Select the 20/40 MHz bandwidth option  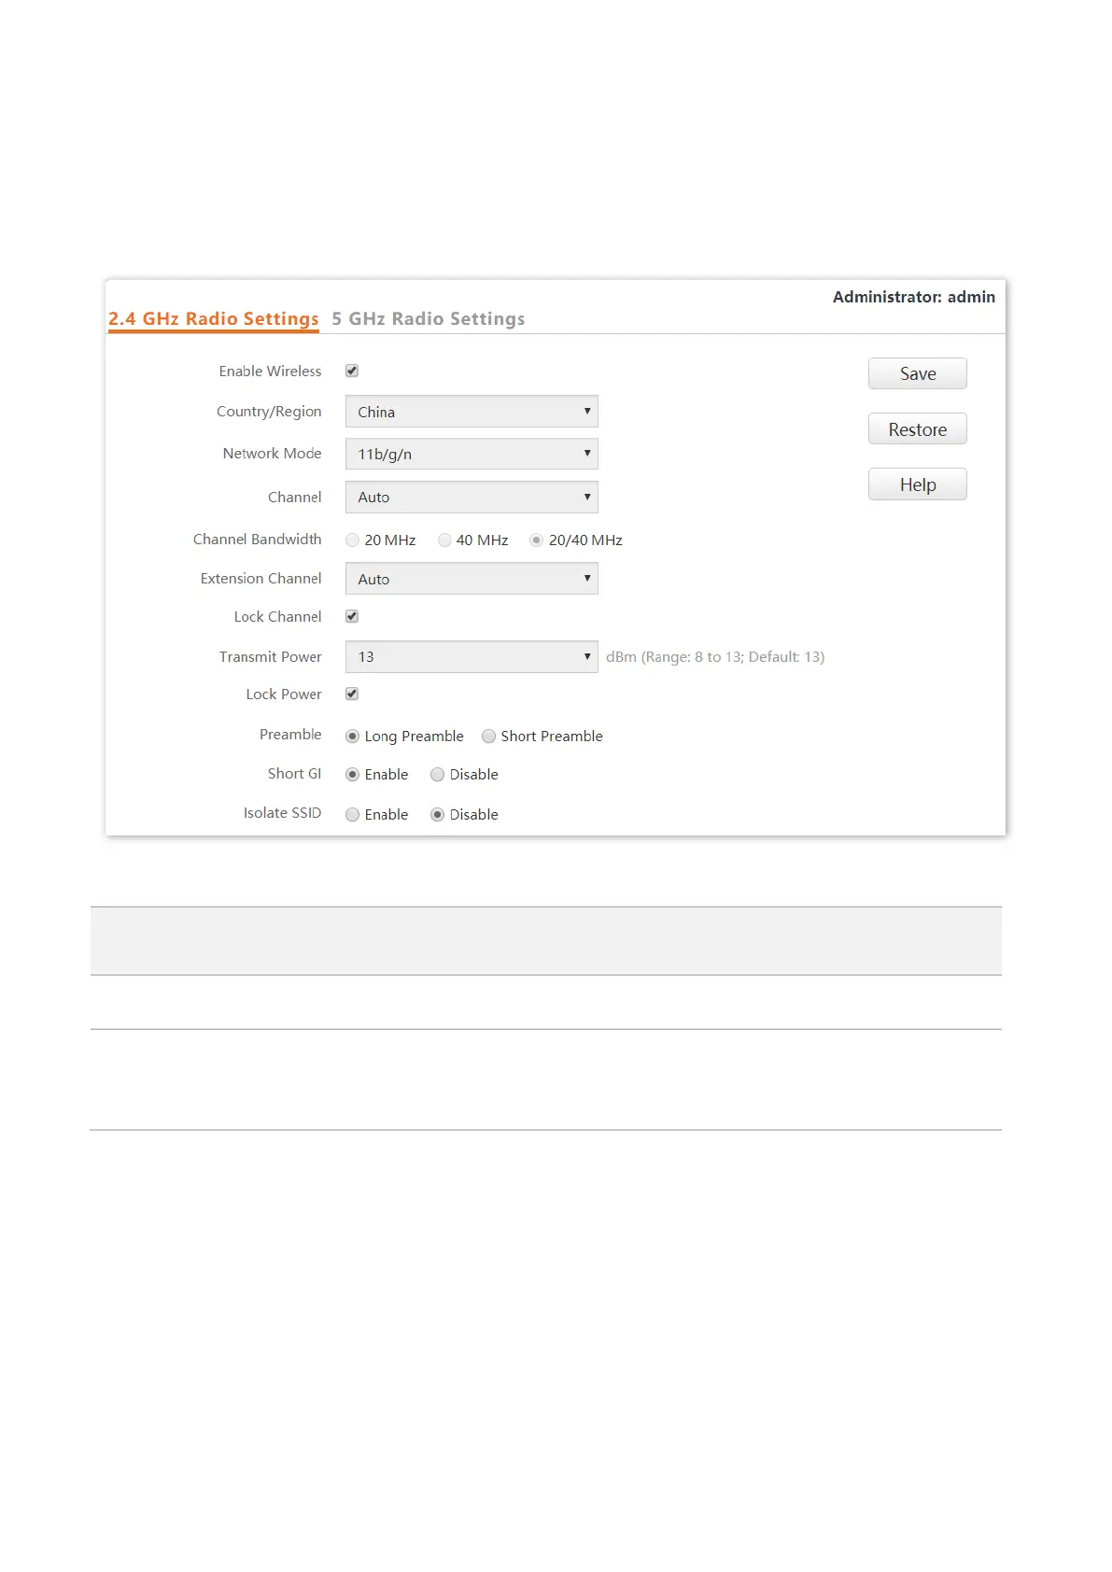pos(536,540)
